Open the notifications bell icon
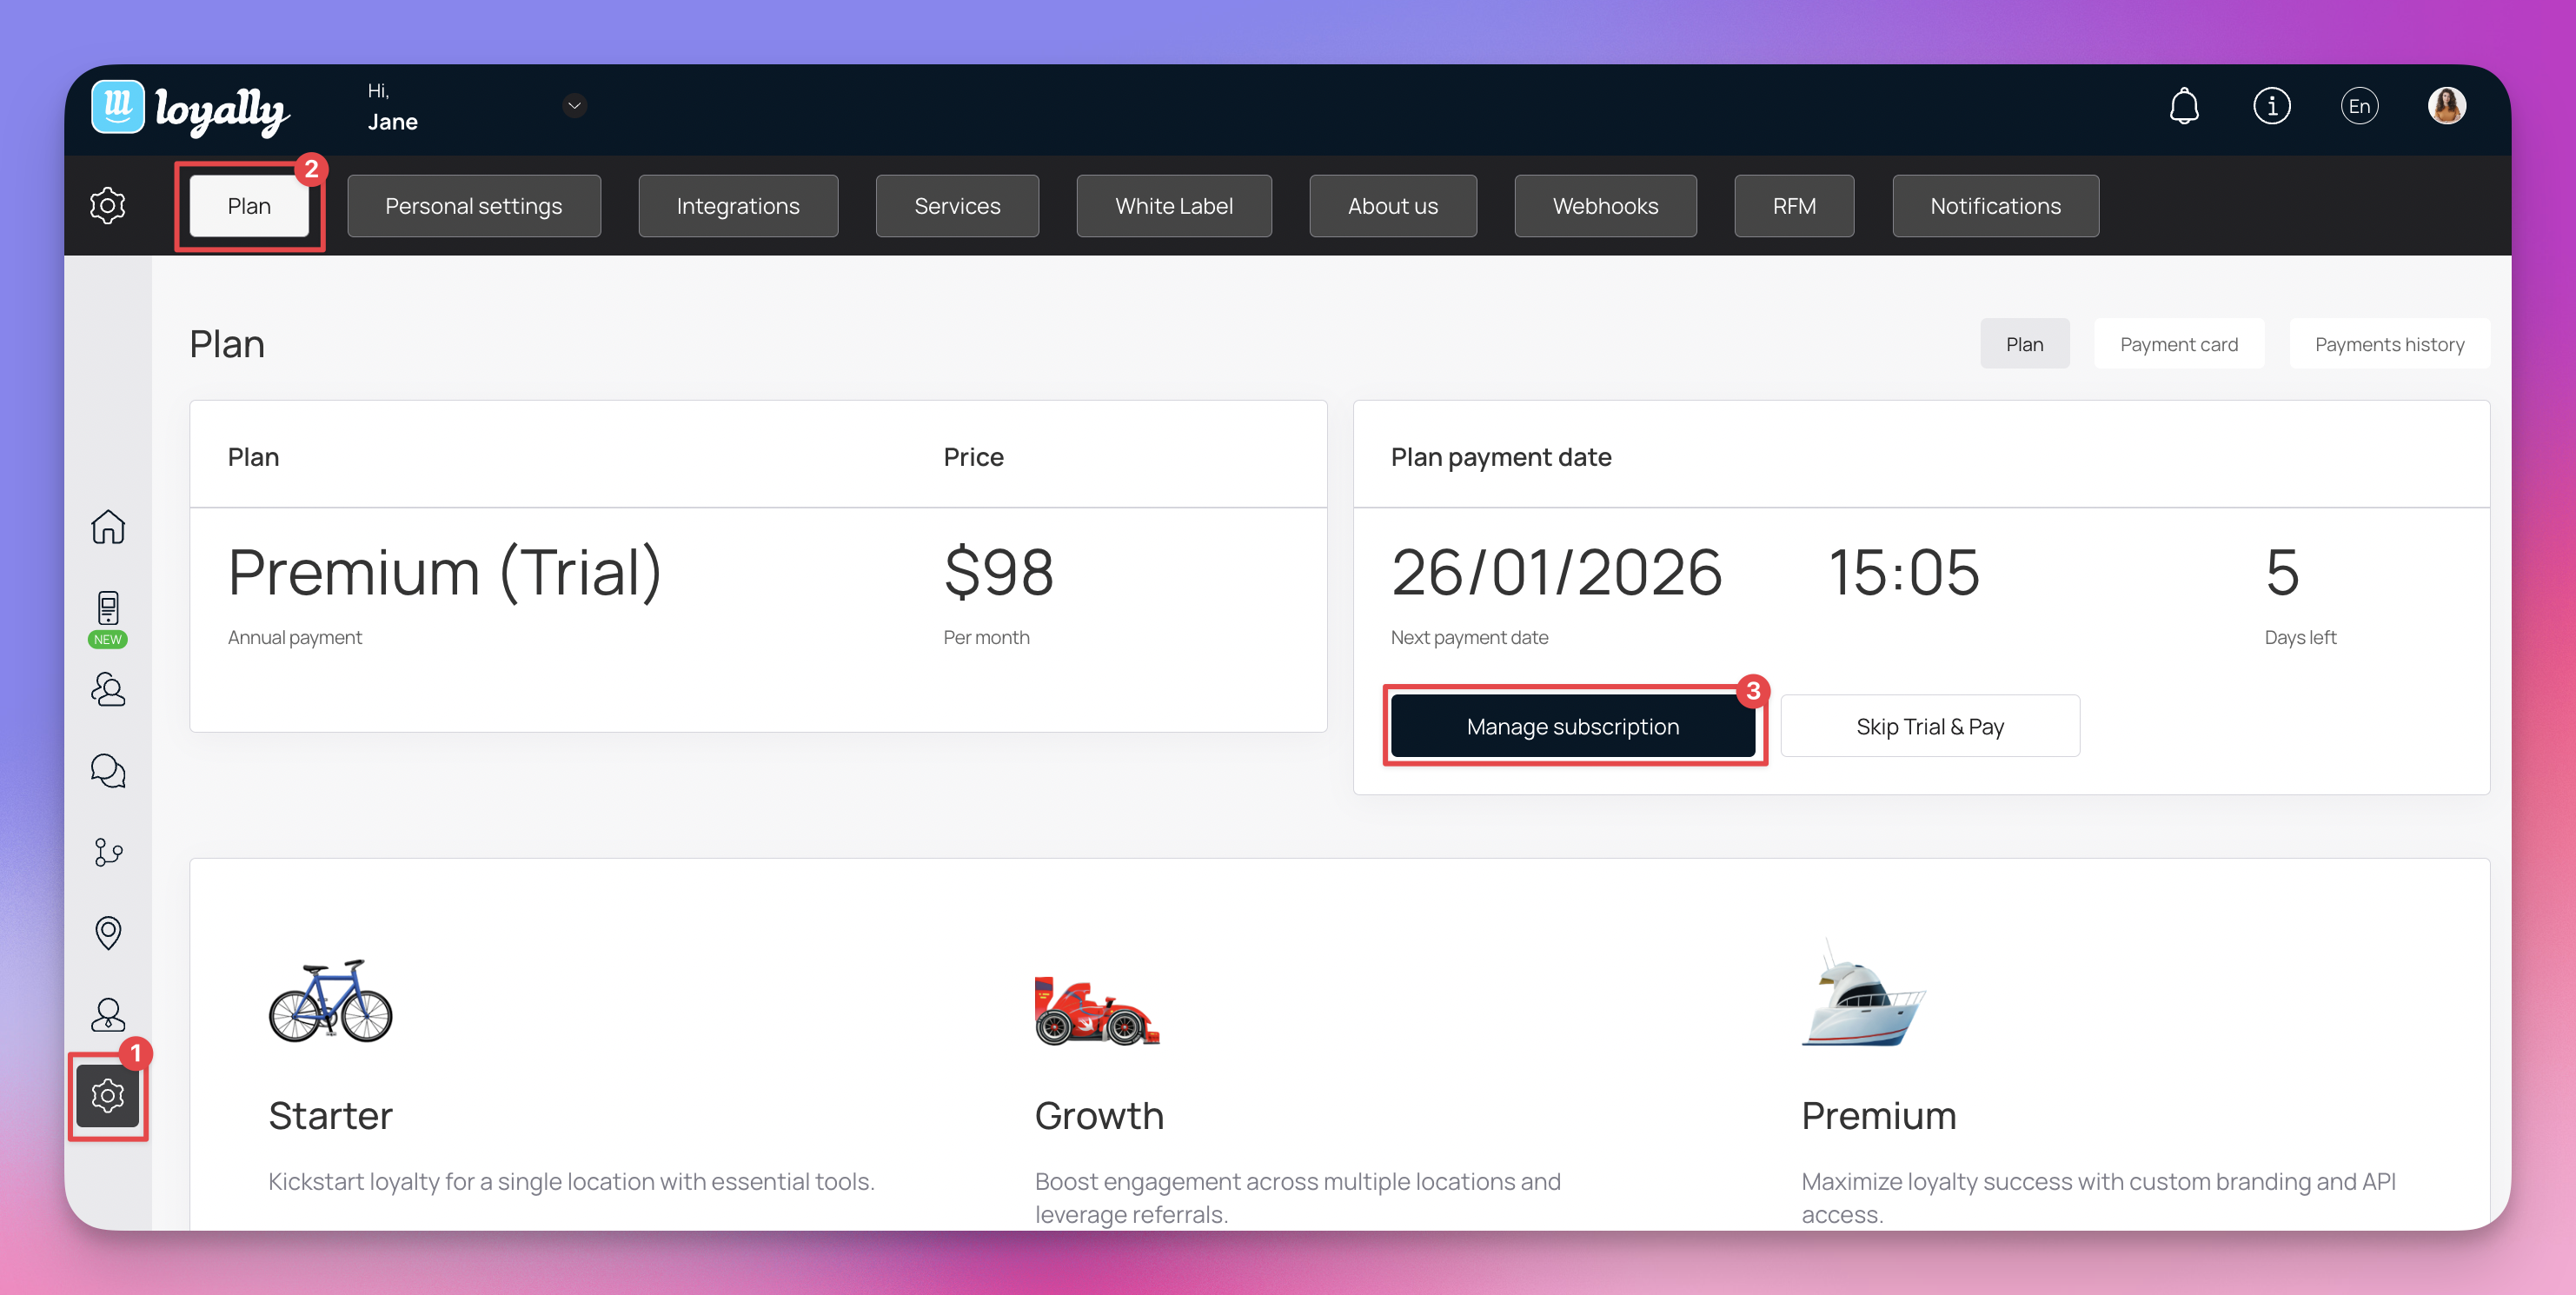 click(x=2183, y=106)
